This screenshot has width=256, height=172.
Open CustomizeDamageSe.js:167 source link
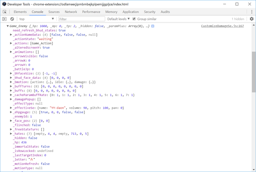pyautogui.click(x=222, y=26)
